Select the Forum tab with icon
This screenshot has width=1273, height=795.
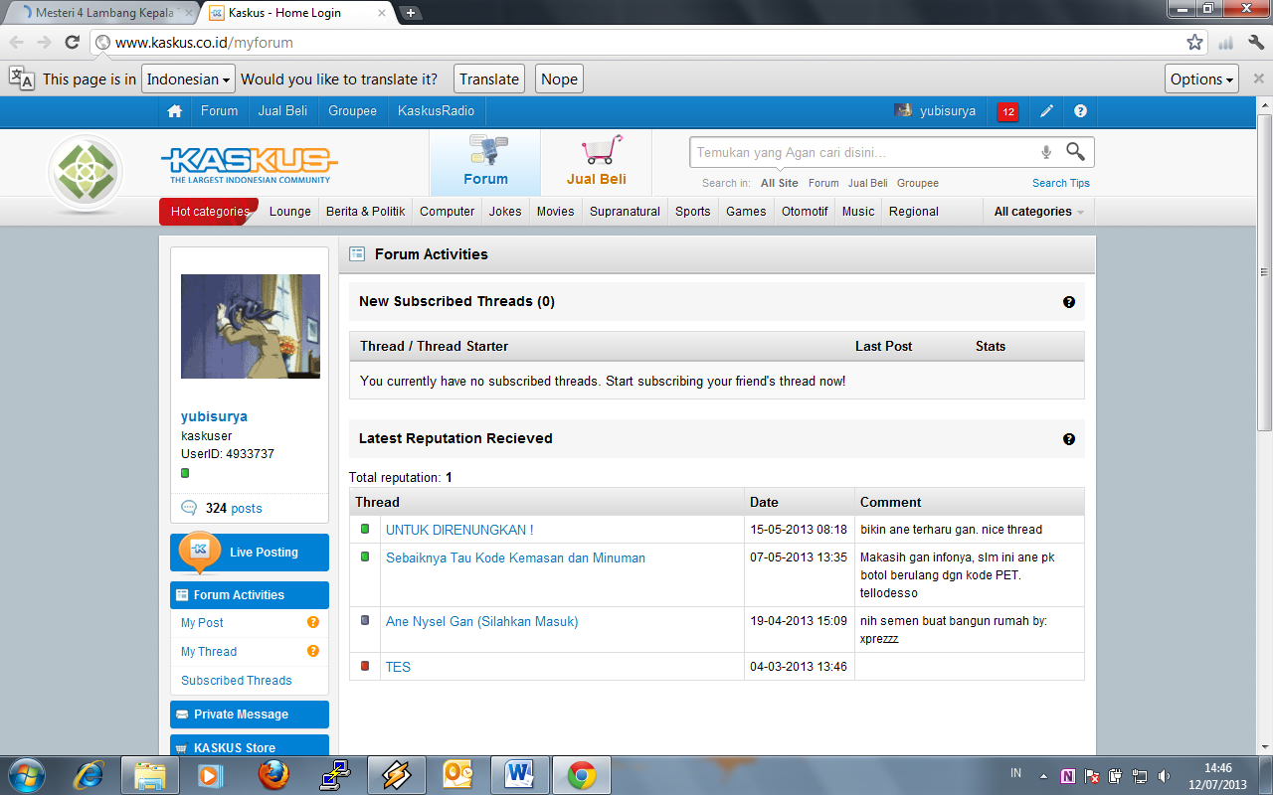pos(485,163)
